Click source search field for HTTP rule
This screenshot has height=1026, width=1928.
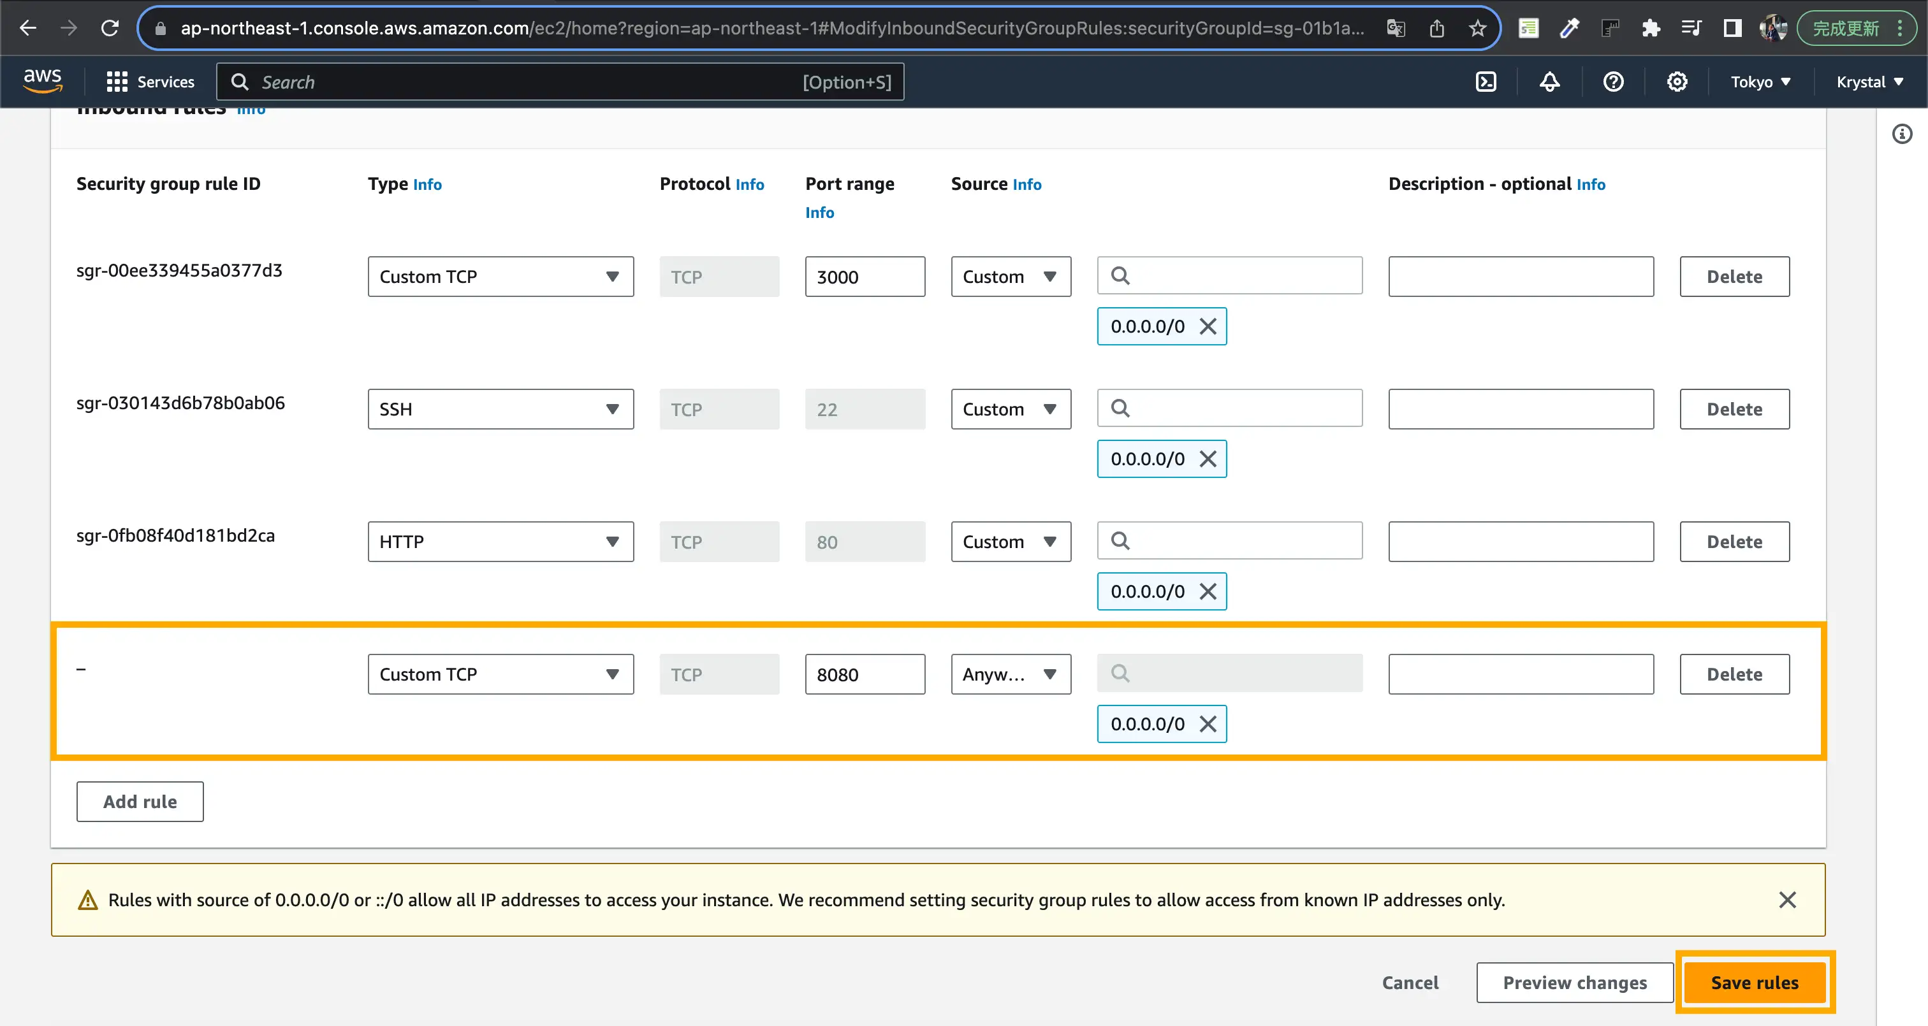pyautogui.click(x=1230, y=540)
